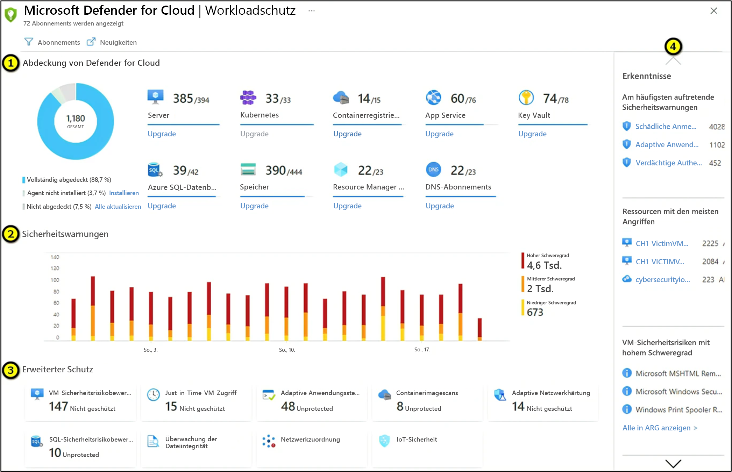The width and height of the screenshot is (732, 472).
Task: Click shield icon beside Verdächtige Authe...
Action: click(x=627, y=163)
